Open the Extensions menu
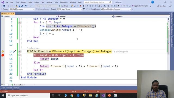The width and height of the screenshot is (174, 98). coord(64,2)
